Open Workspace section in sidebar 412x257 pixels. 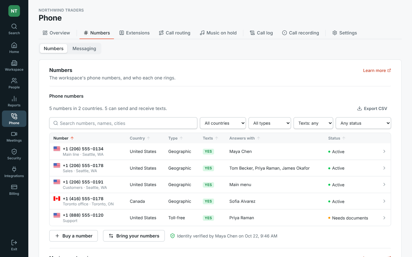14,66
